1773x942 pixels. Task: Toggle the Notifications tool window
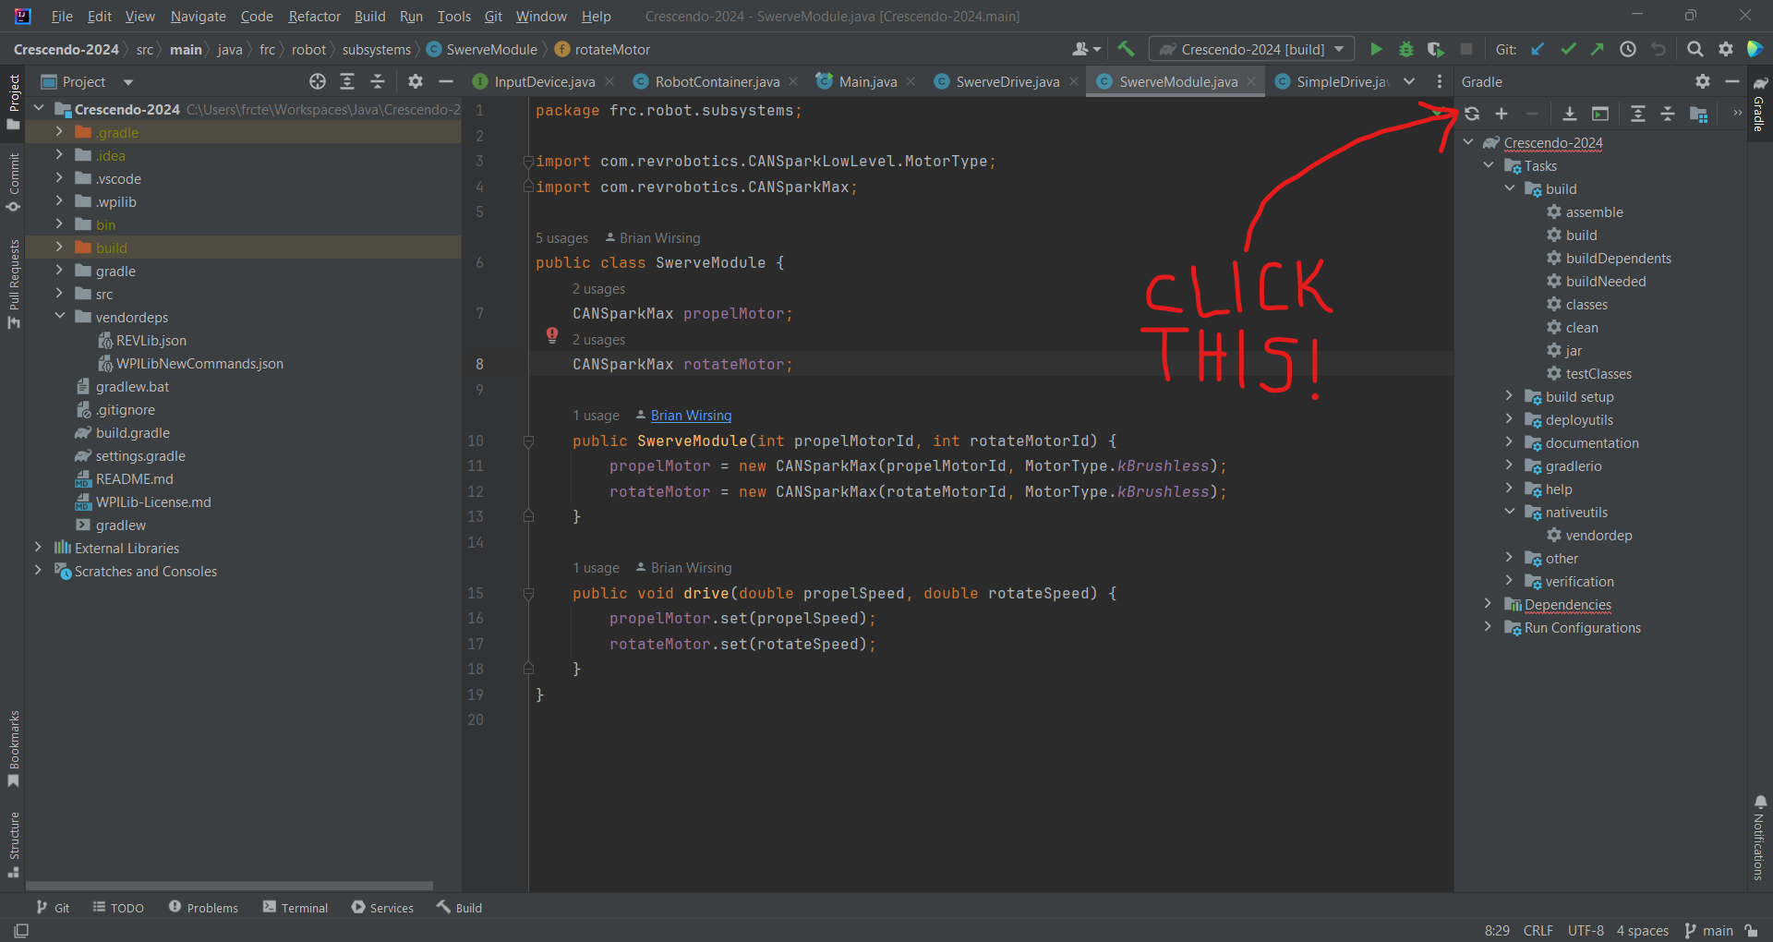pyautogui.click(x=1760, y=838)
